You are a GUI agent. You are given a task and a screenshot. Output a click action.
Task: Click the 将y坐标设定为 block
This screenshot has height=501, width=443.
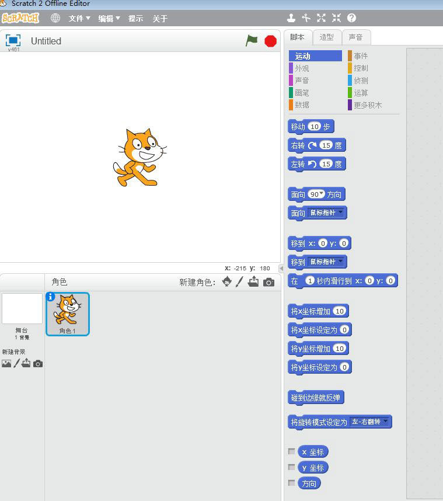319,367
